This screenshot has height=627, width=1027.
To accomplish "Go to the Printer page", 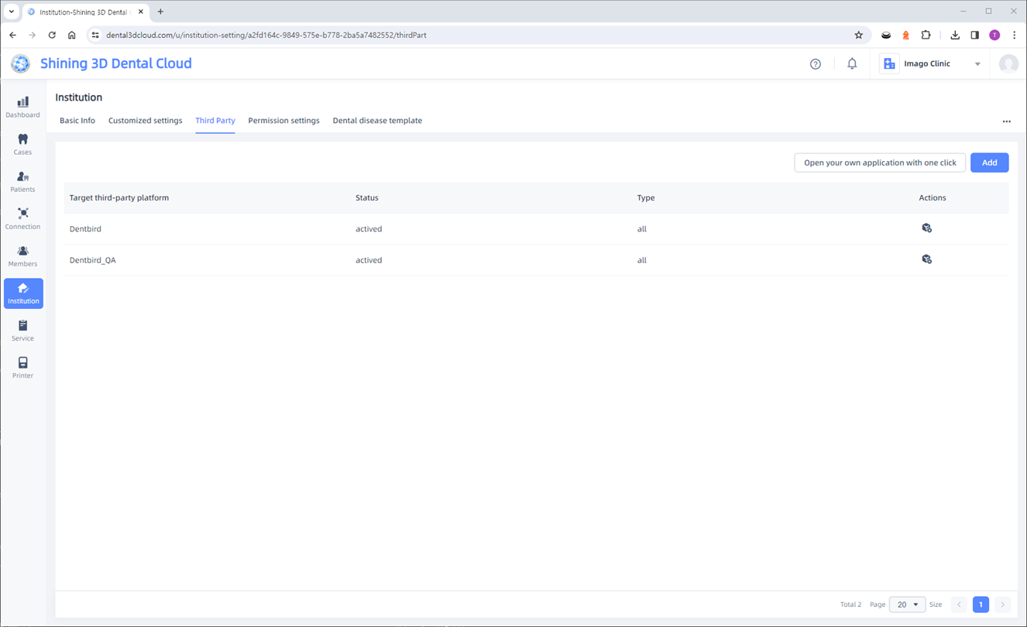I will pos(22,368).
